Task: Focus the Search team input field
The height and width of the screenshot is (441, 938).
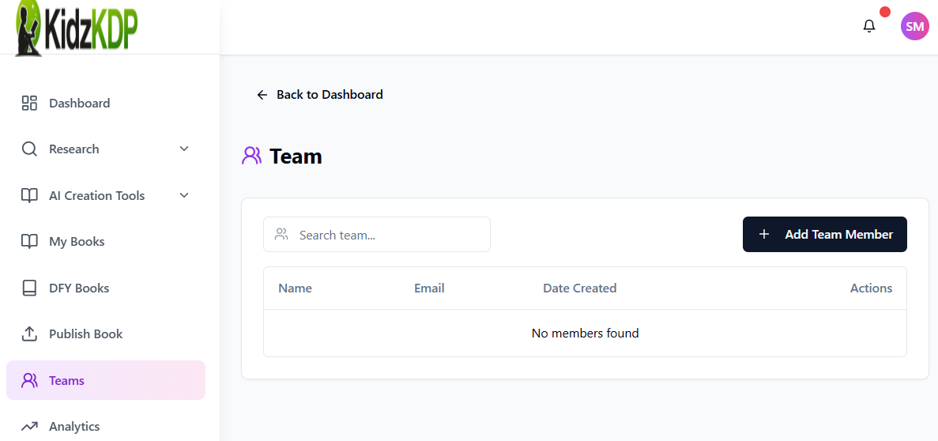Action: [x=387, y=235]
